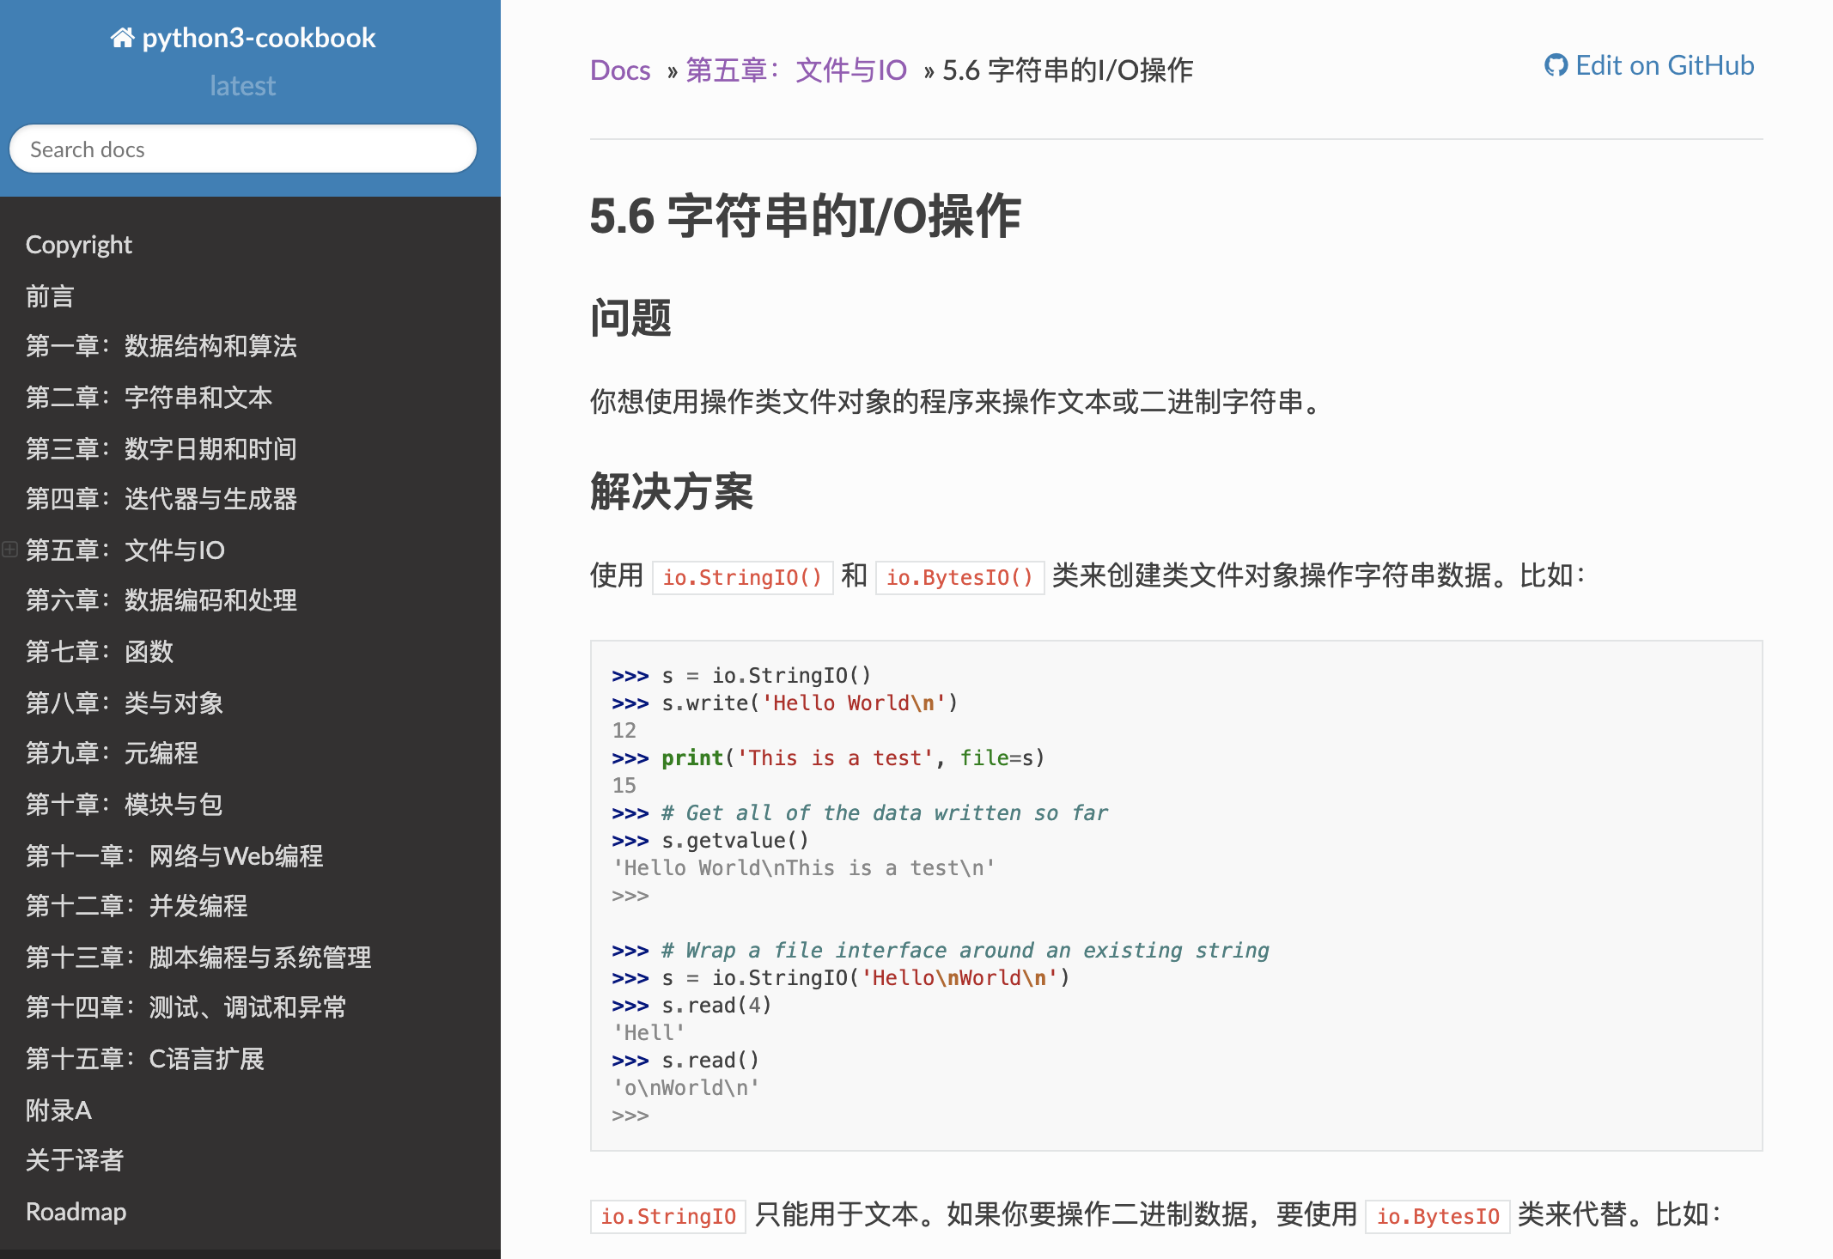Click the GitHub octocat icon in the header
The height and width of the screenshot is (1259, 1833).
[1556, 64]
